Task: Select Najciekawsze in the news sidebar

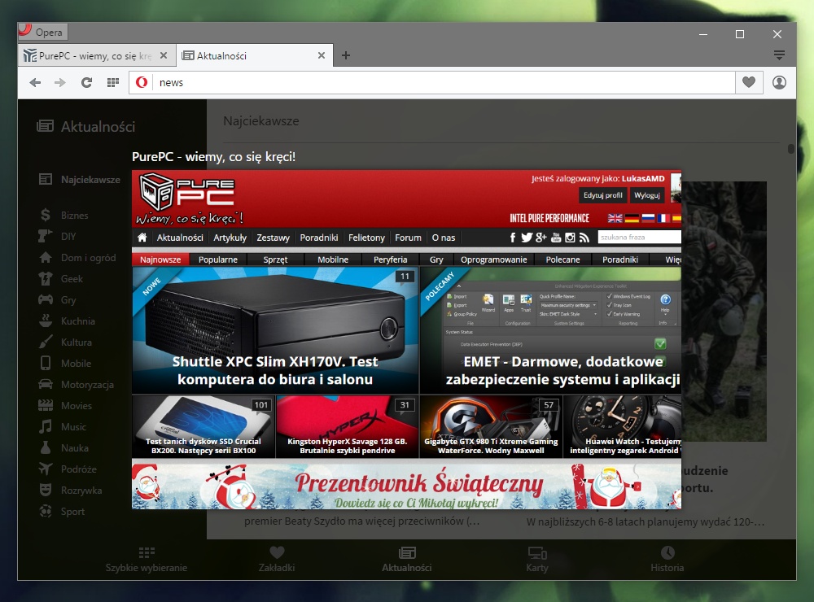Action: 80,180
